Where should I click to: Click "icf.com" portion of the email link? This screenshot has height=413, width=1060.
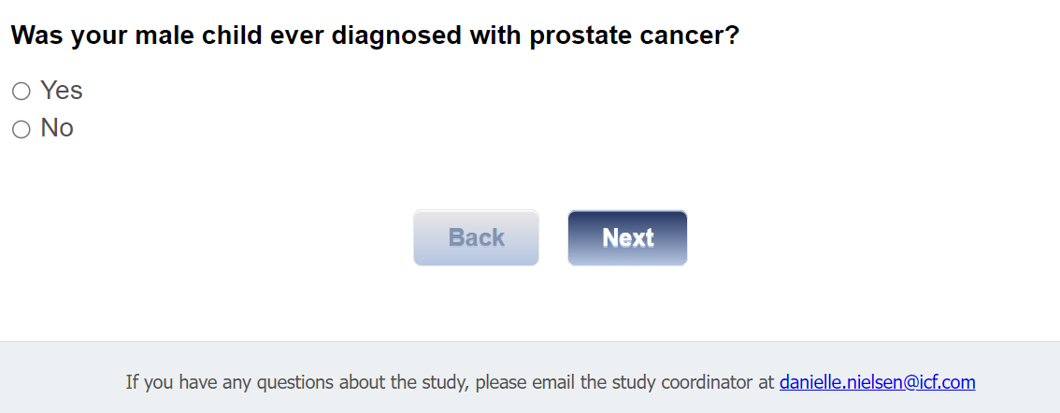947,381
